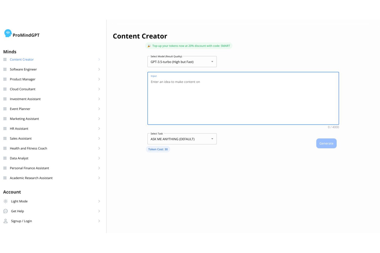Screen dimensions: 380x253
Task: Expand the Cloud Consultant chevron arrow
Action: 99,89
